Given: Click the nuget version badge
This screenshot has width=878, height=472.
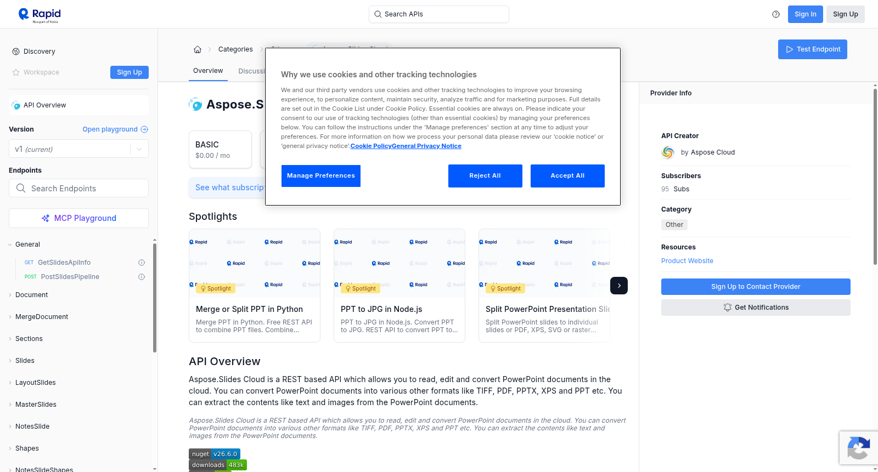Looking at the screenshot, I should [x=215, y=454].
